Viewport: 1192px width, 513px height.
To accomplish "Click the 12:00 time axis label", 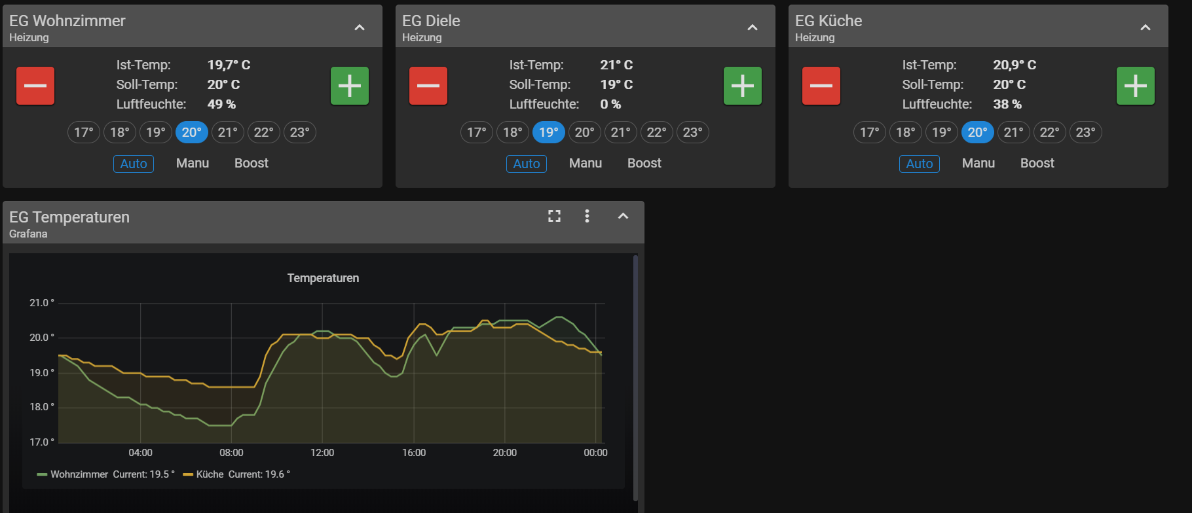I will pos(322,453).
